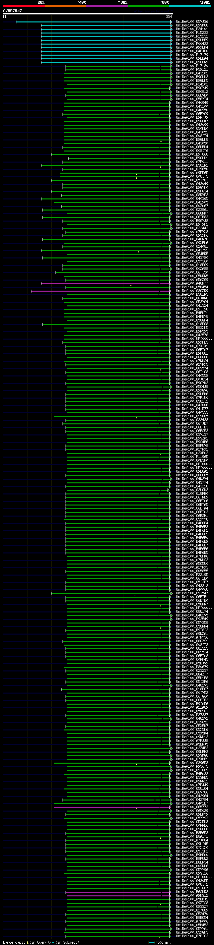Open hit UniRef100_Q4PJU0
Viewport: 214px width, 945px height.
pos(192,51)
